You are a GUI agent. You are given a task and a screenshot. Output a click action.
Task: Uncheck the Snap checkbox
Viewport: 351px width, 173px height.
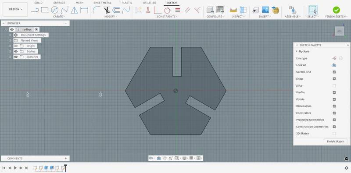pyautogui.click(x=334, y=79)
